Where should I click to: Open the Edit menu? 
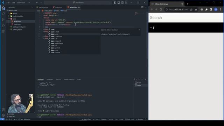[x=13, y=2]
